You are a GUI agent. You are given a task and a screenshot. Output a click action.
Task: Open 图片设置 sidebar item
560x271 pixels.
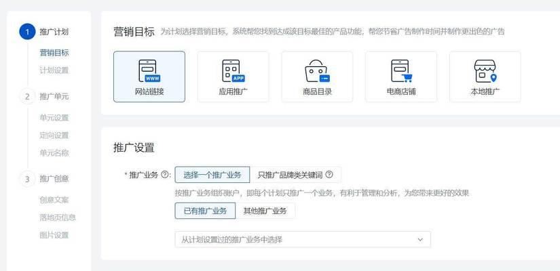click(54, 235)
